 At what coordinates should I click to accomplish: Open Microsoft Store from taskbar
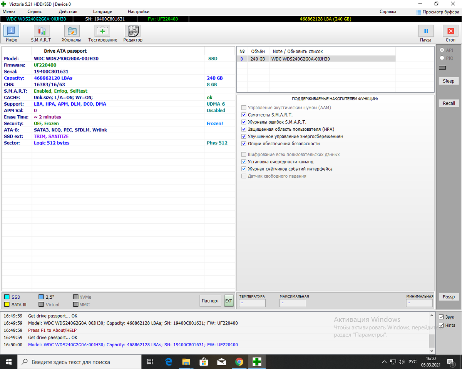[204, 362]
